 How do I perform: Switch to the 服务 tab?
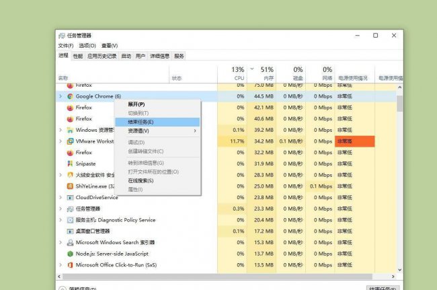tap(179, 56)
